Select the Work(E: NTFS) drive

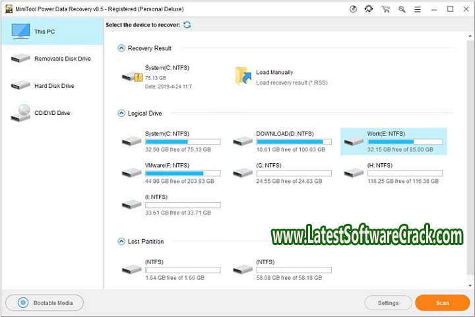click(x=394, y=141)
